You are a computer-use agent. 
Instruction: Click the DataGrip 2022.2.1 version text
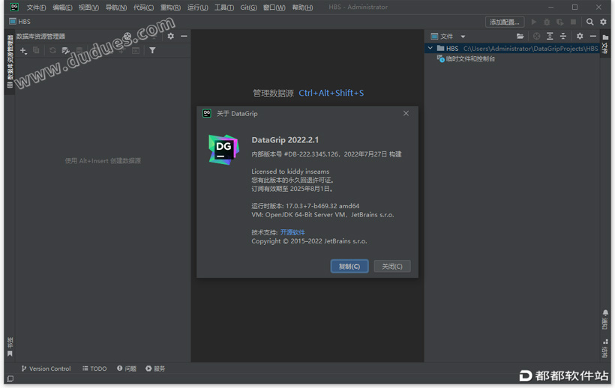(285, 140)
